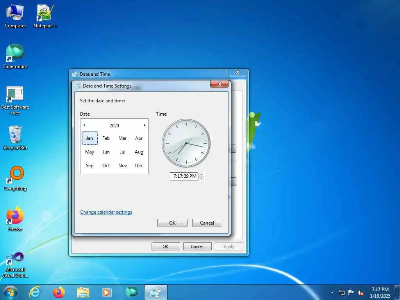Click the Firefox taskbar icon
Viewport: 400px width, 300px height.
coord(59,292)
